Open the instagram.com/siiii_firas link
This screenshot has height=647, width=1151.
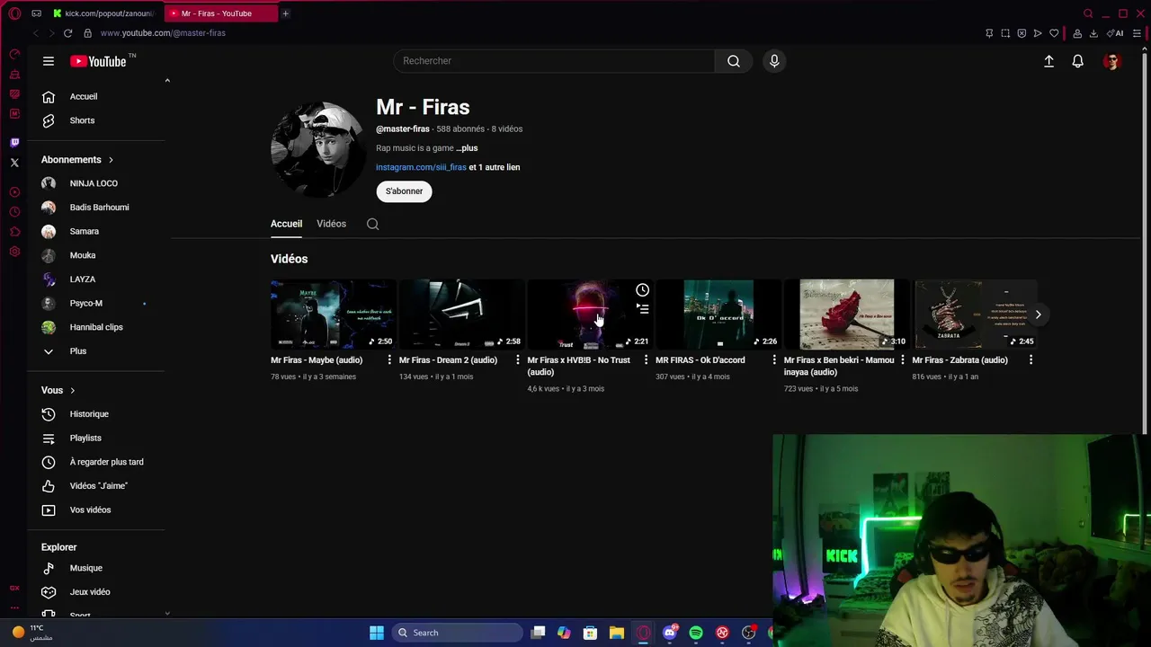(421, 167)
